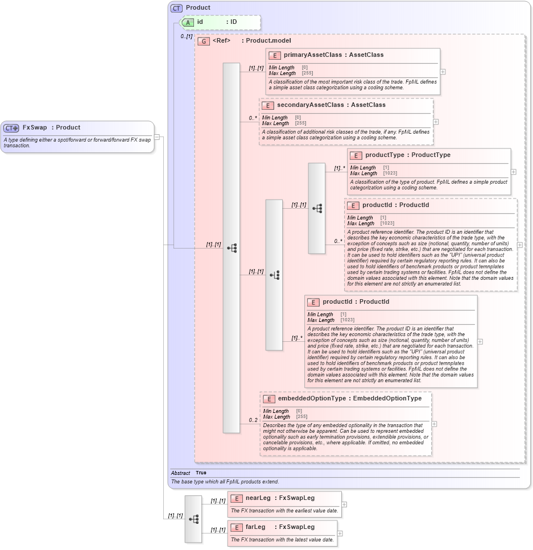Click the G group icon for Product.model

pyautogui.click(x=203, y=41)
